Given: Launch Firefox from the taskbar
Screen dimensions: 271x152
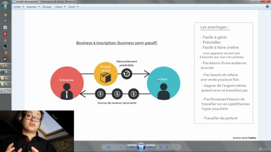Looking at the screenshot, I should pyautogui.click(x=5, y=53).
